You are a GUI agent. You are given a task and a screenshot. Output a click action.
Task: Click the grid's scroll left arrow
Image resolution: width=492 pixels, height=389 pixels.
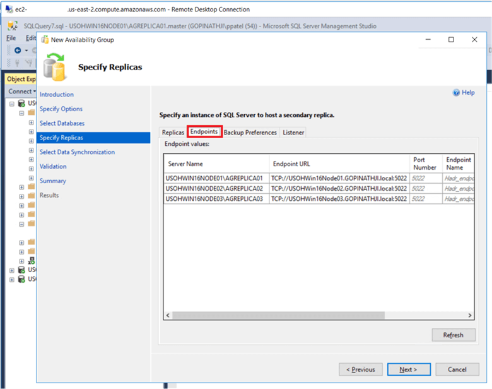[168, 316]
